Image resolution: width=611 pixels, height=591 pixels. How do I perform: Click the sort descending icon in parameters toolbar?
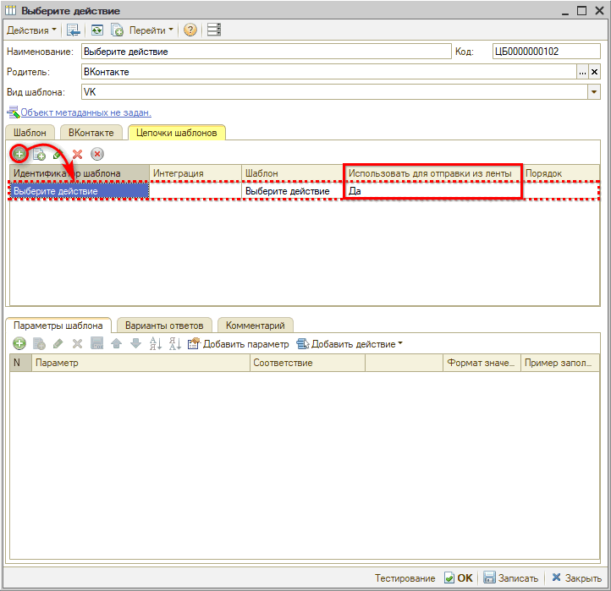[174, 344]
